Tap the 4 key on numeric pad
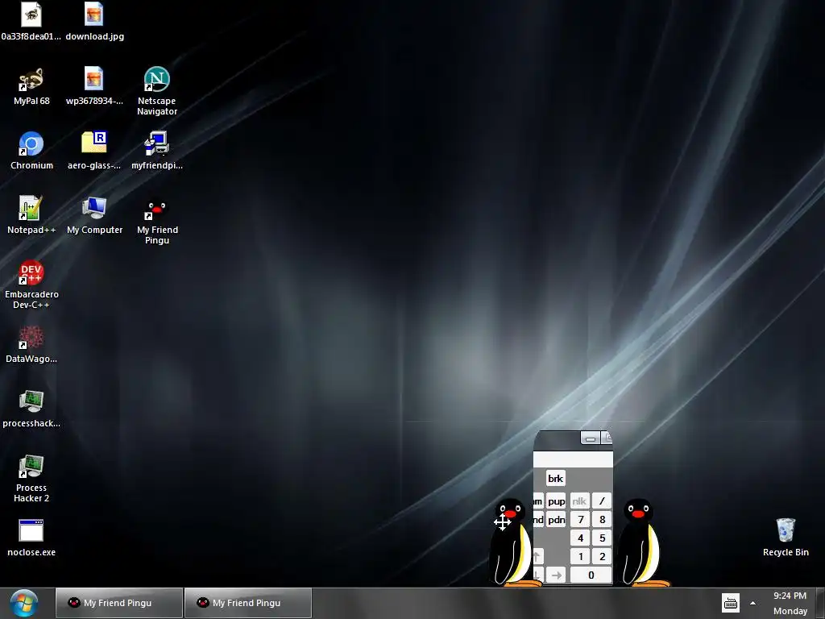The height and width of the screenshot is (619, 825). (580, 538)
